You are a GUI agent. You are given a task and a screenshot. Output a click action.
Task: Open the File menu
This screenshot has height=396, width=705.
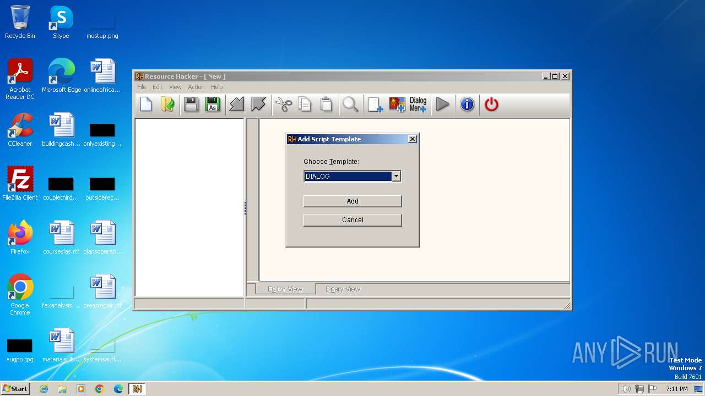142,87
